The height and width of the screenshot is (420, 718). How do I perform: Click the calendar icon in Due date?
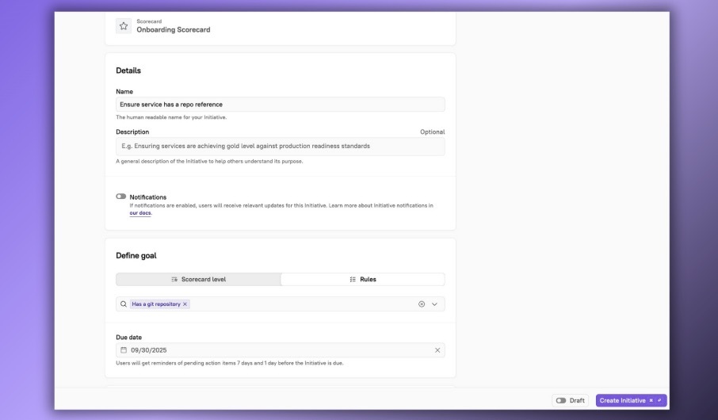[x=124, y=350]
